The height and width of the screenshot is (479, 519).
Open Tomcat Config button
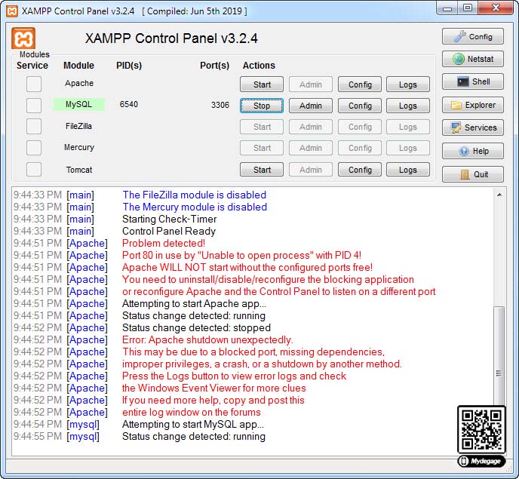[x=360, y=170]
